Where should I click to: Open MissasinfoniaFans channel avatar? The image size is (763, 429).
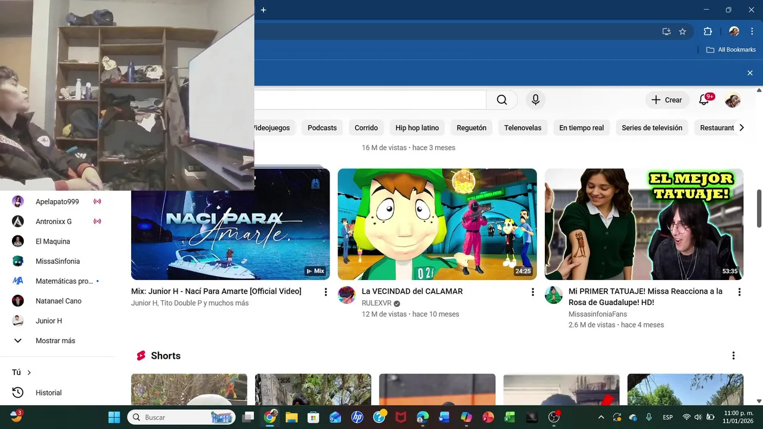[x=553, y=295]
